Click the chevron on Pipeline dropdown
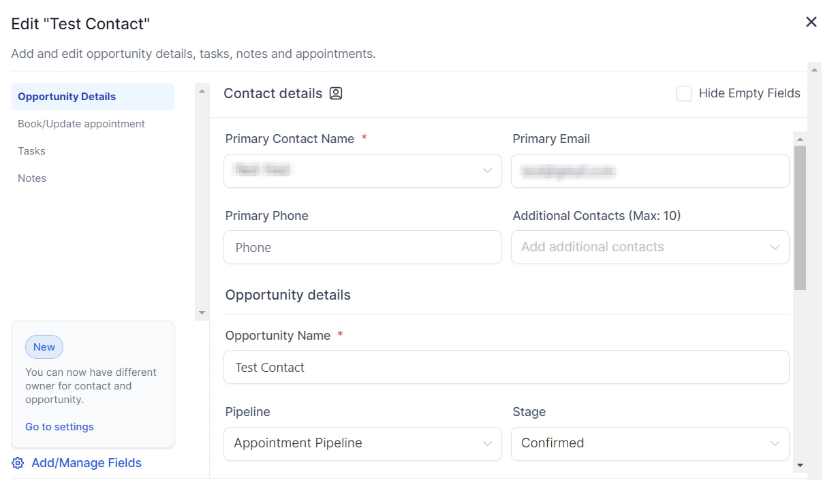 487,443
